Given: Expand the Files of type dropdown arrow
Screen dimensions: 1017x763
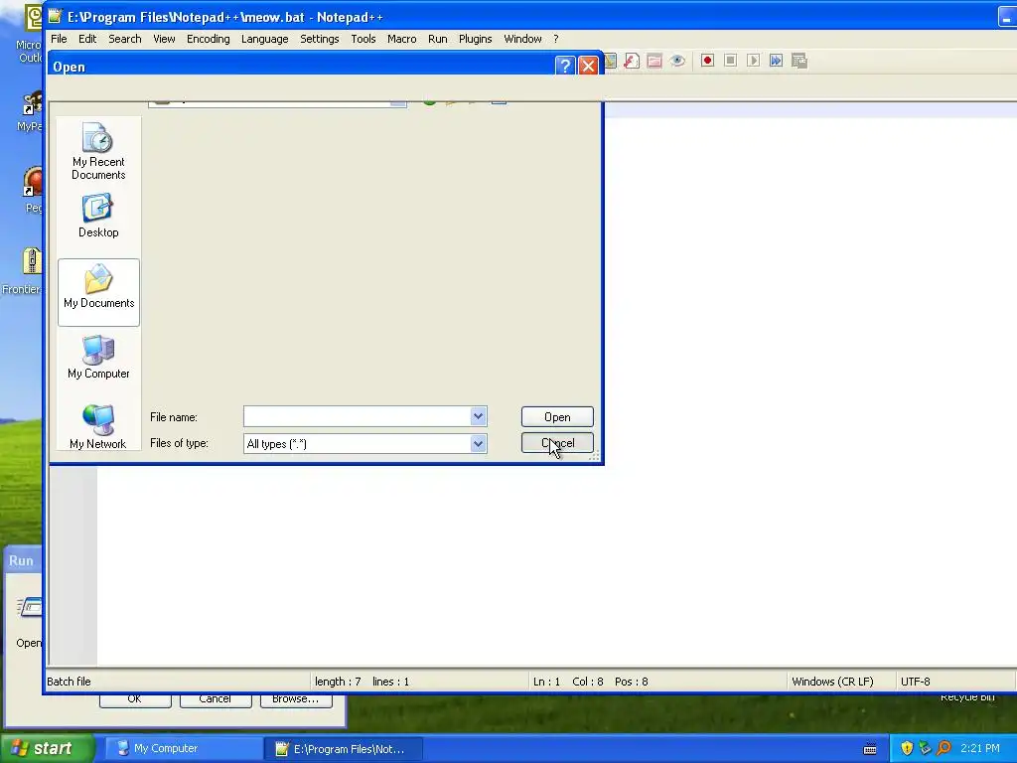Looking at the screenshot, I should [x=478, y=444].
